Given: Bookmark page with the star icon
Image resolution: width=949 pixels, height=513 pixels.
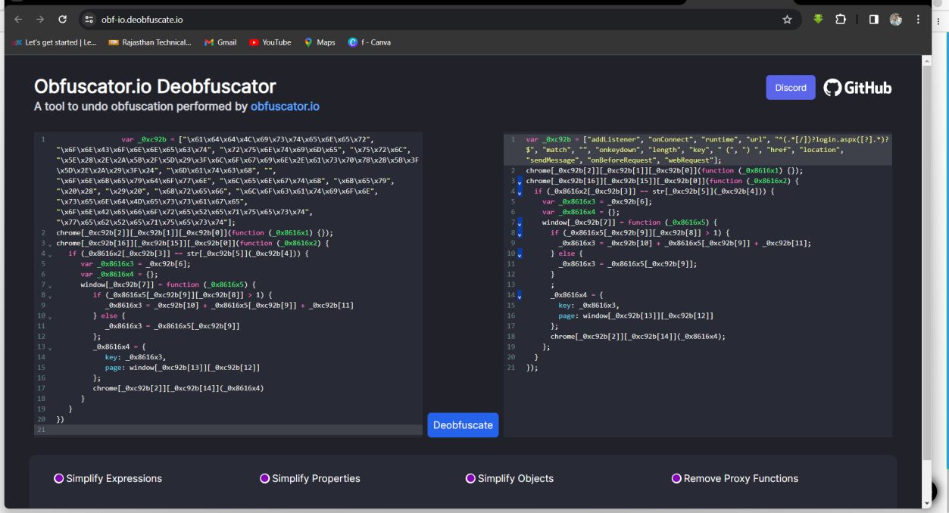Looking at the screenshot, I should point(787,20).
